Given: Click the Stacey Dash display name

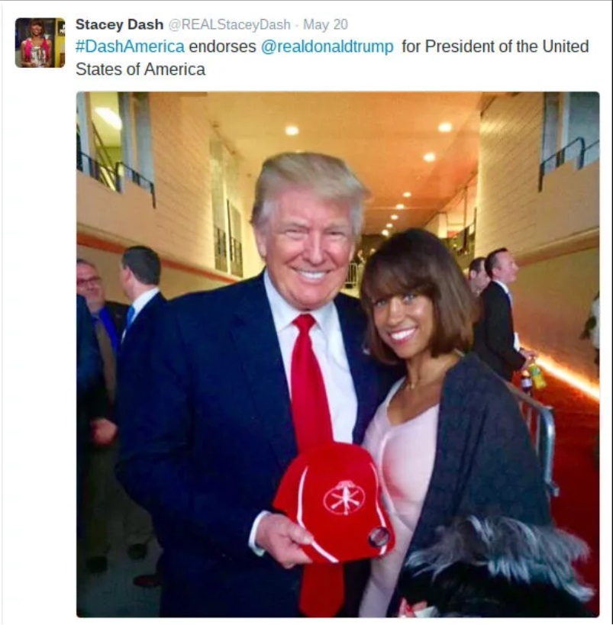Looking at the screenshot, I should [119, 24].
